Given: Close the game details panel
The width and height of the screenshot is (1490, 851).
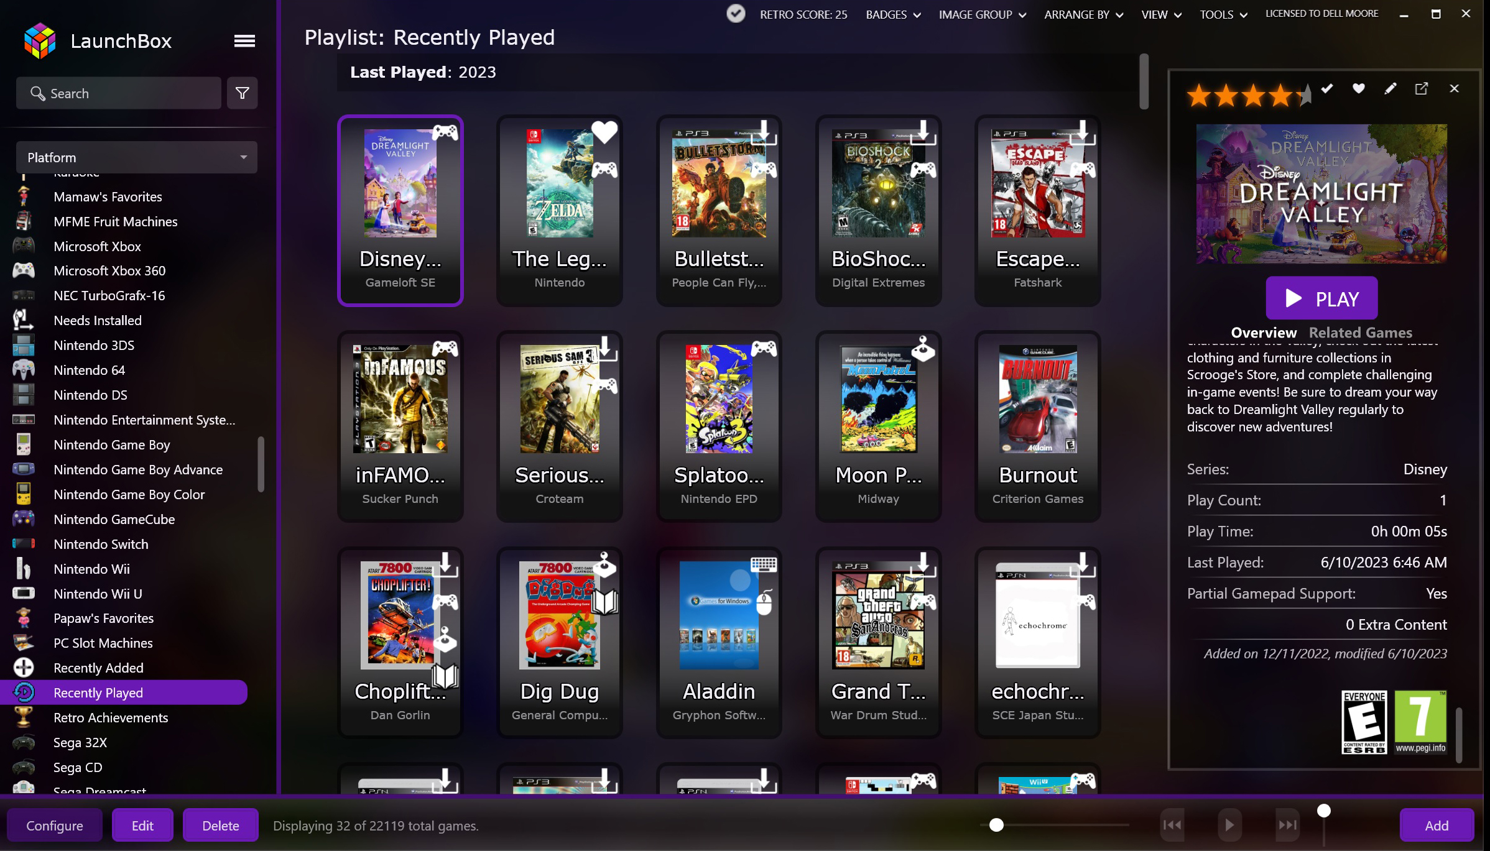Looking at the screenshot, I should 1454,89.
